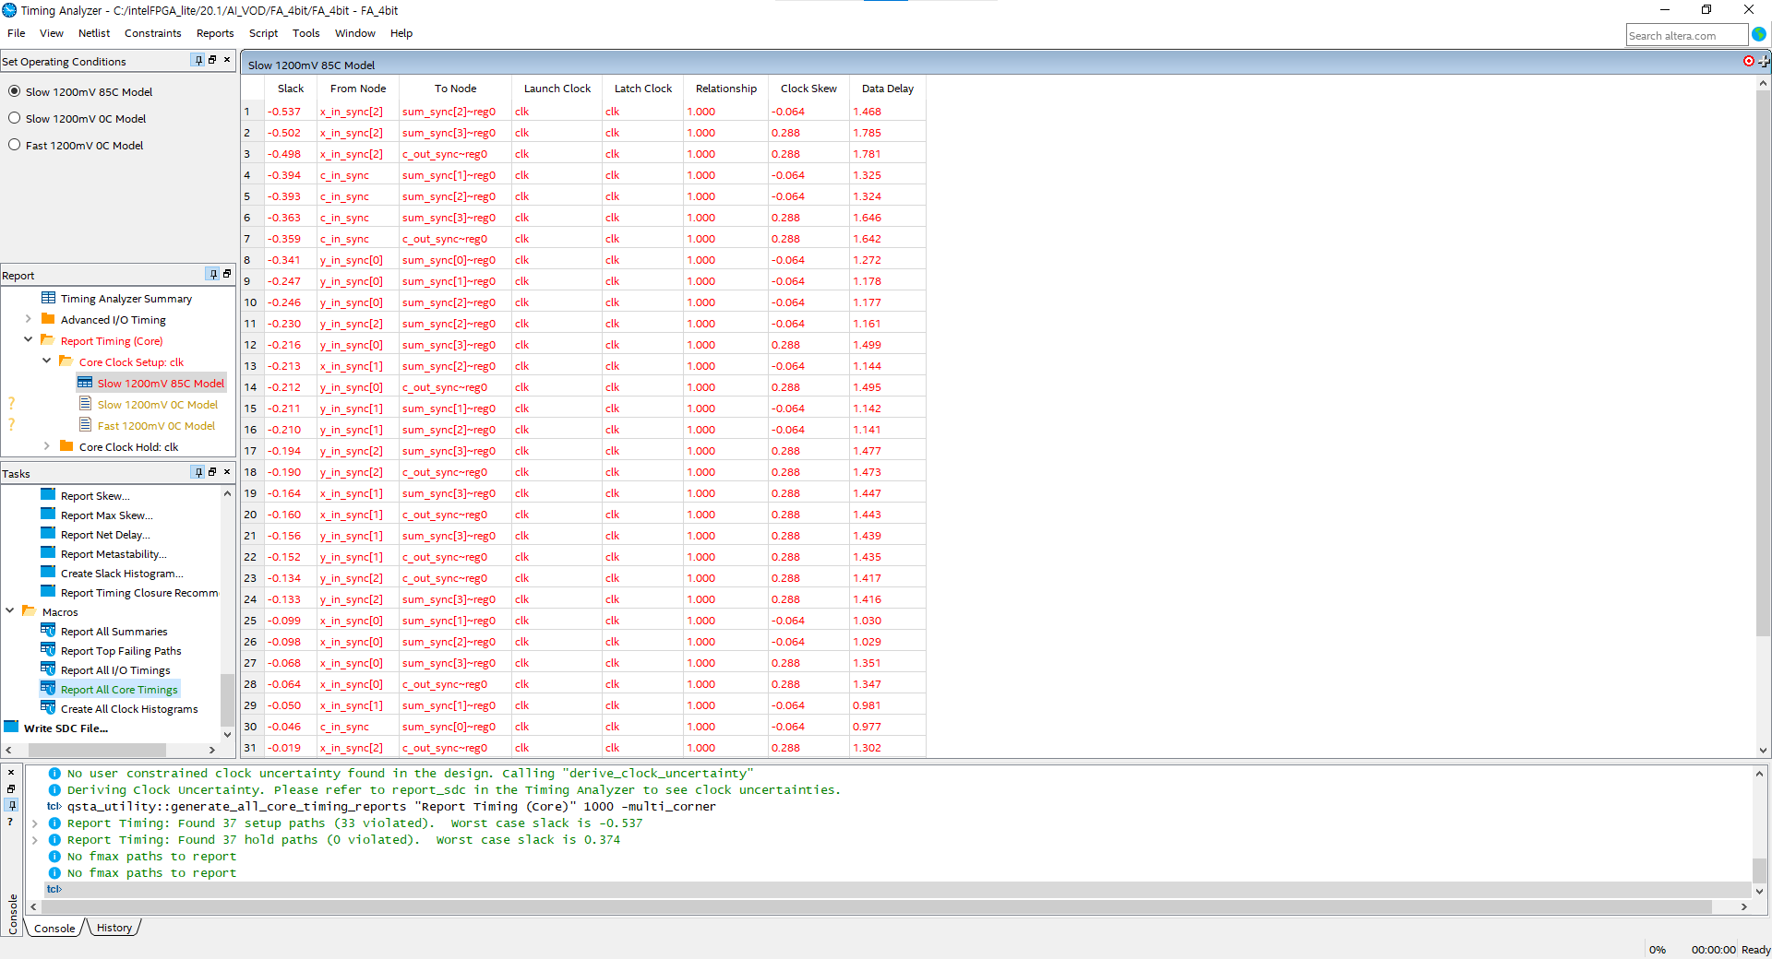Image resolution: width=1772 pixels, height=959 pixels.
Task: Open the Reports menu
Action: click(x=215, y=33)
